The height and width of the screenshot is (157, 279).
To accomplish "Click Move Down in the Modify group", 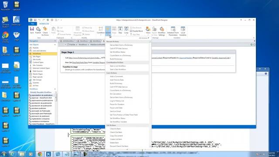I will [88, 31].
